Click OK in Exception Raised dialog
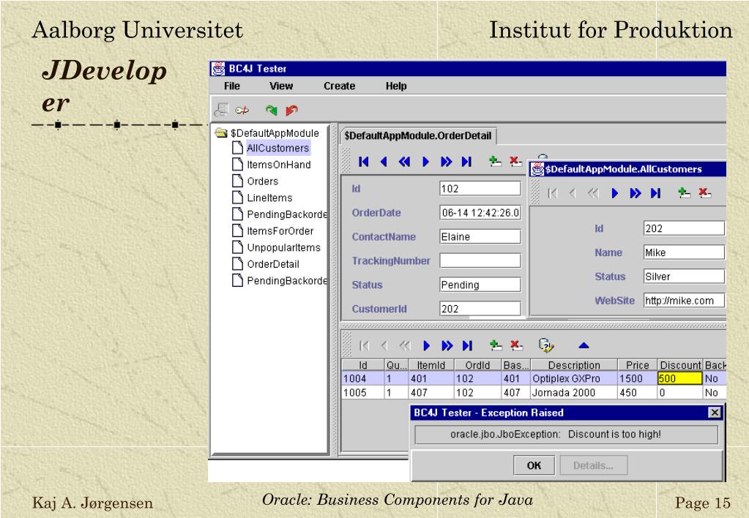The image size is (749, 518). [x=534, y=465]
